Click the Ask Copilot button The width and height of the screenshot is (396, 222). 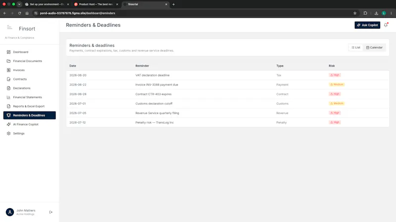(x=367, y=25)
